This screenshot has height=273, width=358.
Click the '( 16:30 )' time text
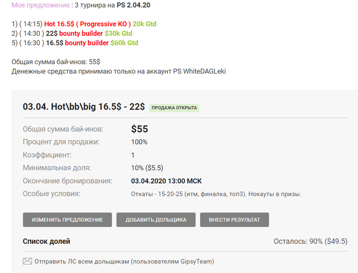(x=32, y=43)
